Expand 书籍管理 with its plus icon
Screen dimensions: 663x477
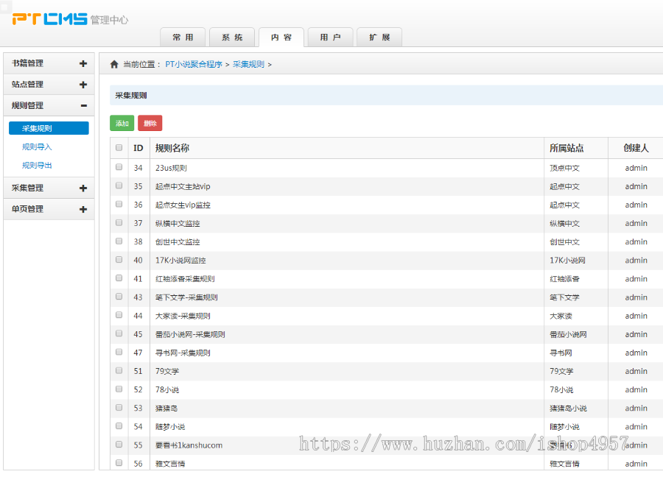coord(83,63)
